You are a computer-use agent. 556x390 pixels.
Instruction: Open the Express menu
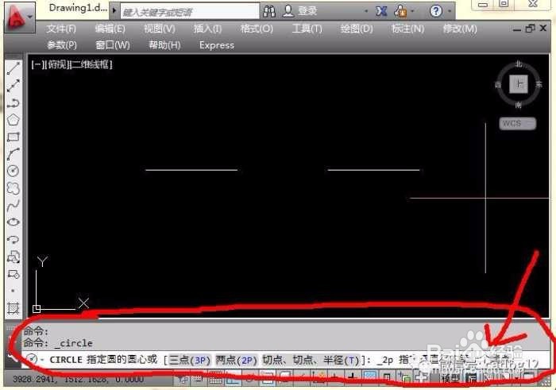click(217, 45)
